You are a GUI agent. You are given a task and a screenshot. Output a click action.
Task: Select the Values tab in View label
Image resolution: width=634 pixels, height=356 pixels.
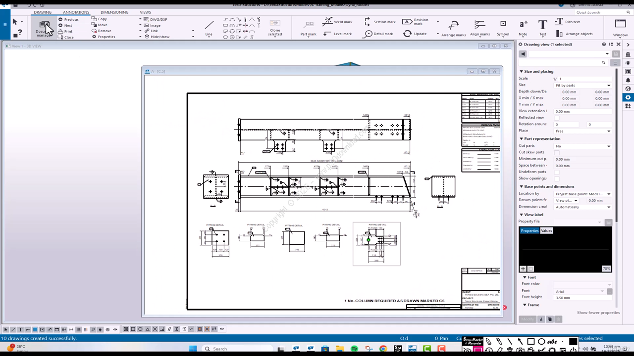546,231
